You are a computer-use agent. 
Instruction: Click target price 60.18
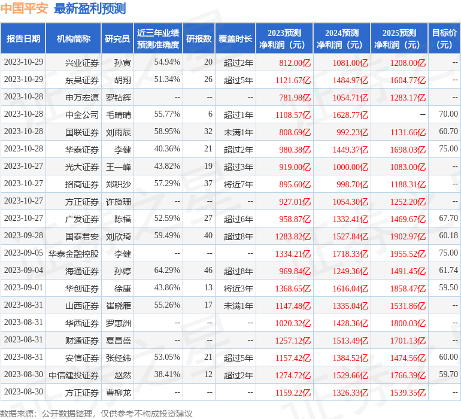[x=448, y=235]
